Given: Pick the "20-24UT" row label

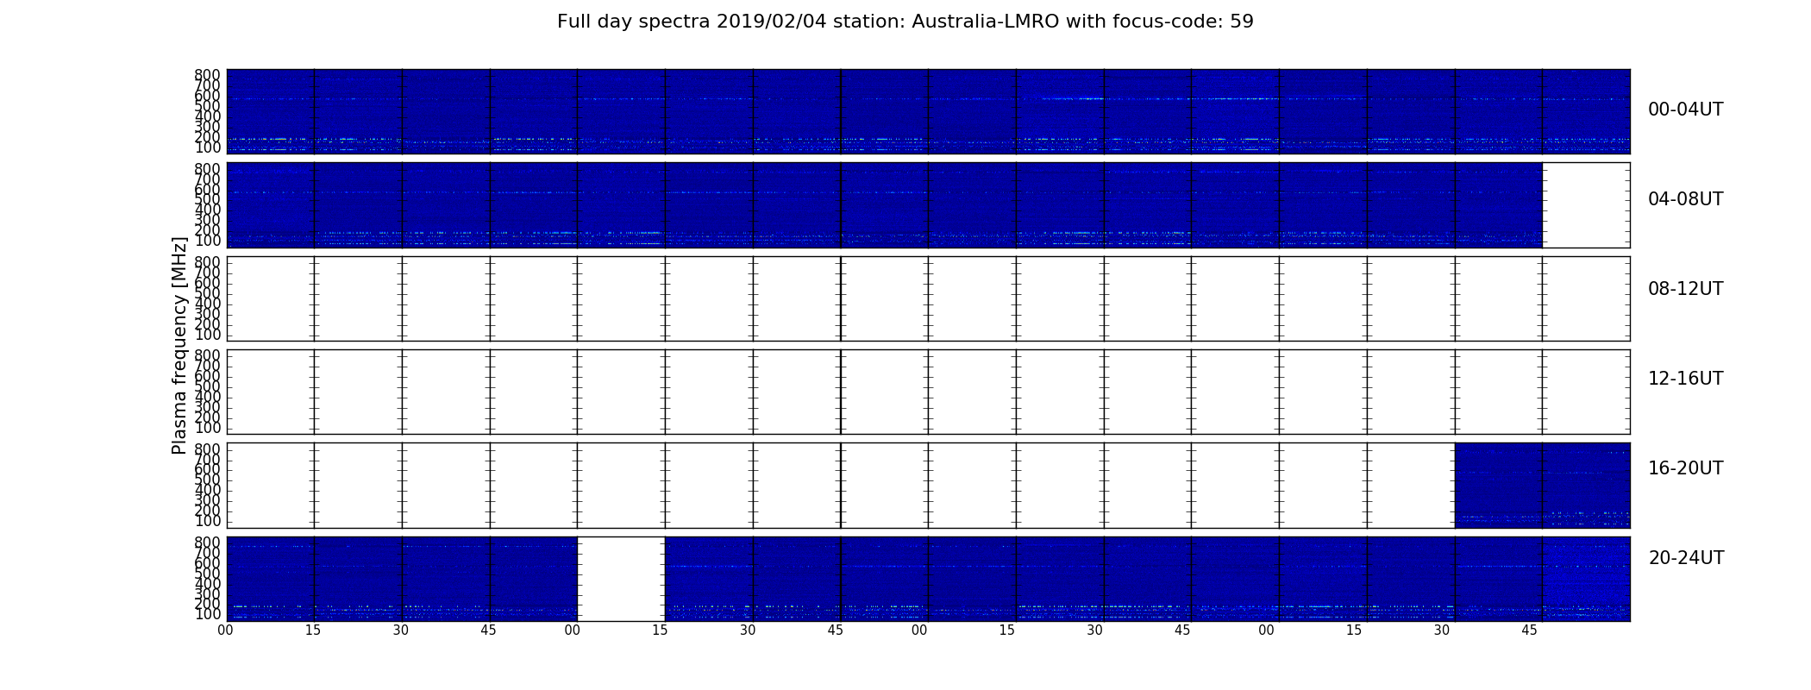Looking at the screenshot, I should [1686, 558].
